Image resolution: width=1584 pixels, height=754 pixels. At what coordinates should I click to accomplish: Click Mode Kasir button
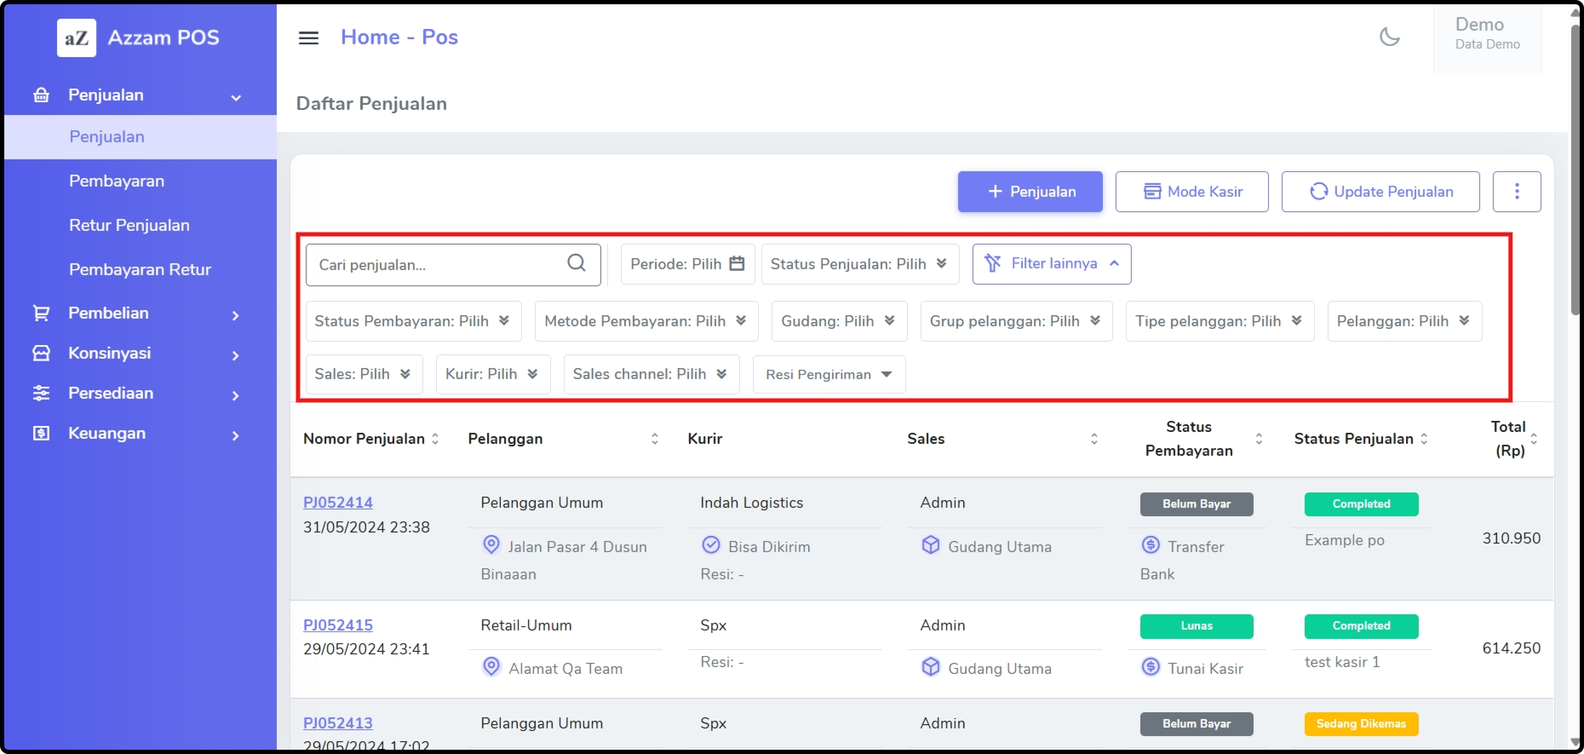coord(1191,192)
